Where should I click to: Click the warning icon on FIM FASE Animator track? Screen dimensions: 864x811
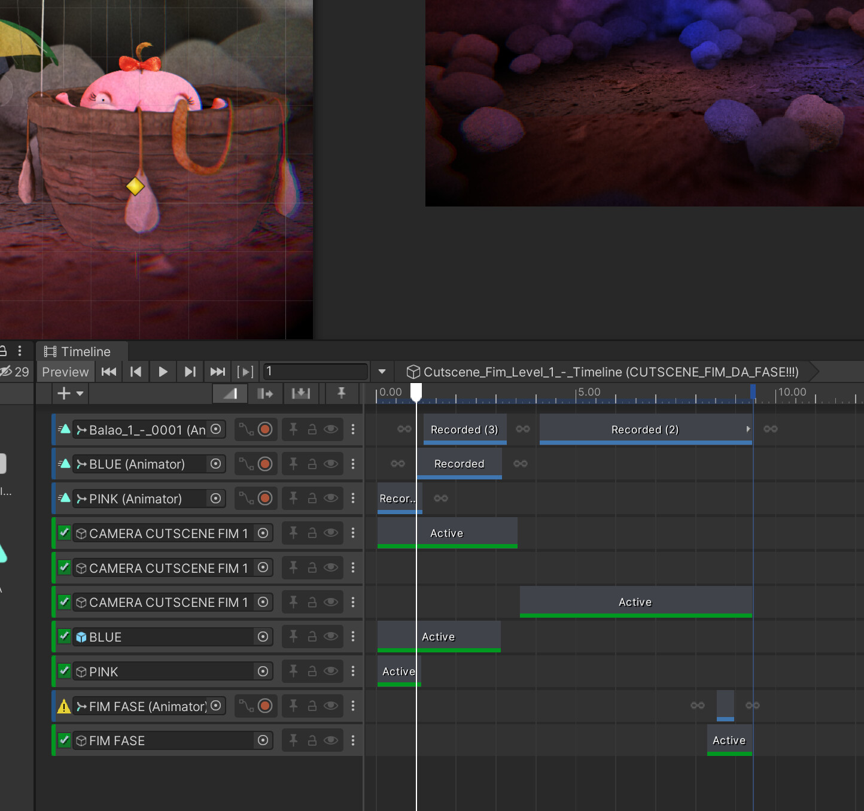click(64, 706)
